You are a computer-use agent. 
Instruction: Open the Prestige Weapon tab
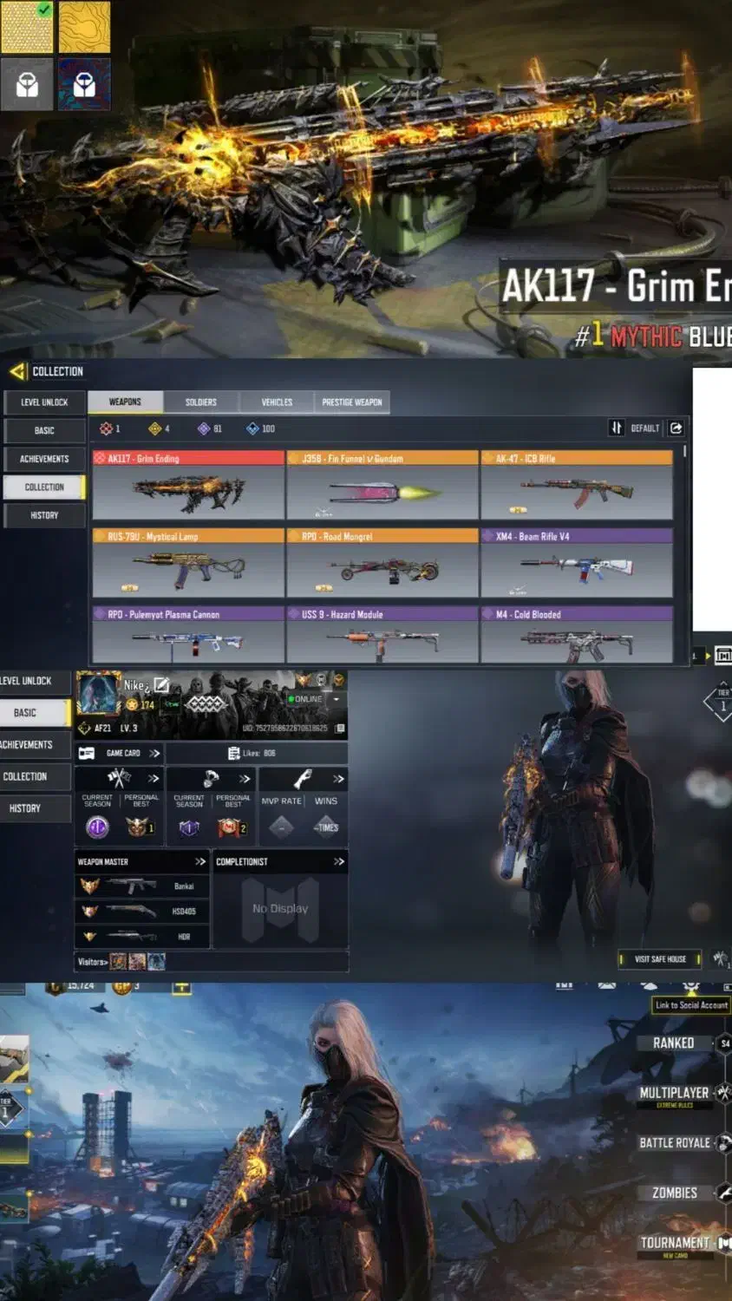(352, 402)
